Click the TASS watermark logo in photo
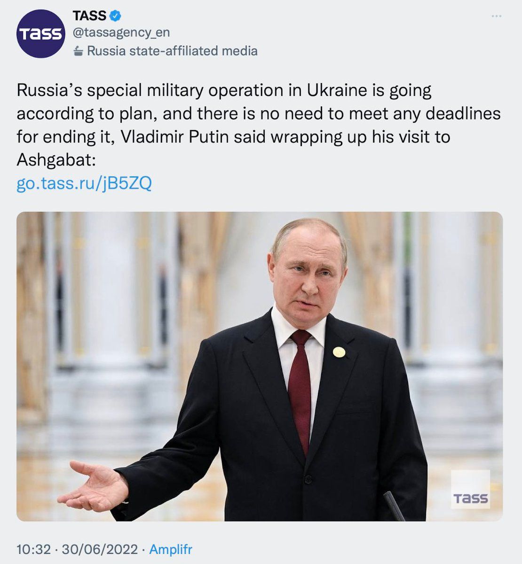This screenshot has width=522, height=564. coord(470,490)
